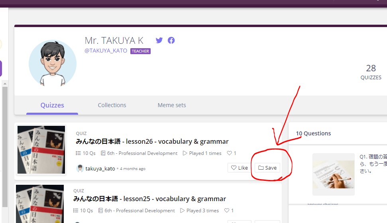Click the 10 Qs list icon for lesson25
This screenshot has width=387, height=223.
pyautogui.click(x=76, y=210)
